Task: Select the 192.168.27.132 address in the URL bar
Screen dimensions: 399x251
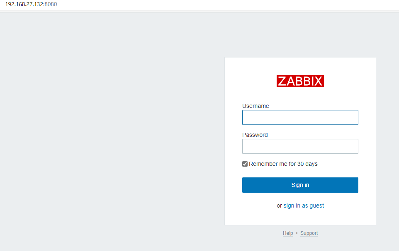Action: 24,5
